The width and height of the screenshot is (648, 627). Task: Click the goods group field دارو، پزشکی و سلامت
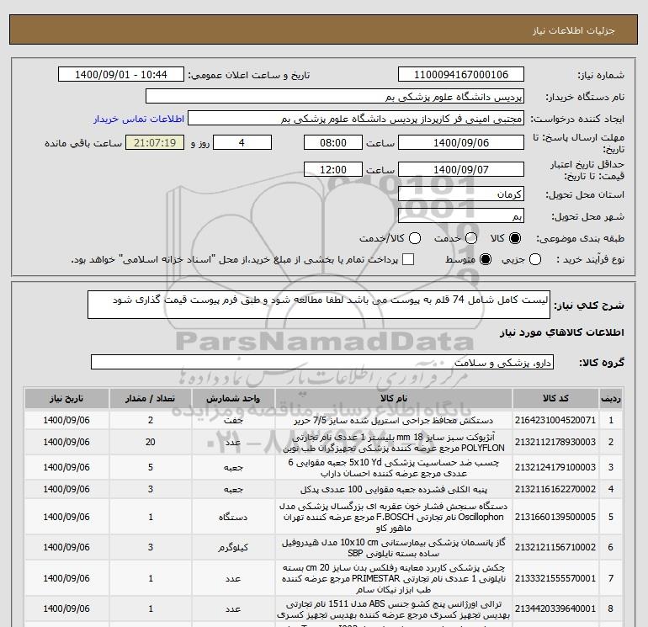pos(322,362)
